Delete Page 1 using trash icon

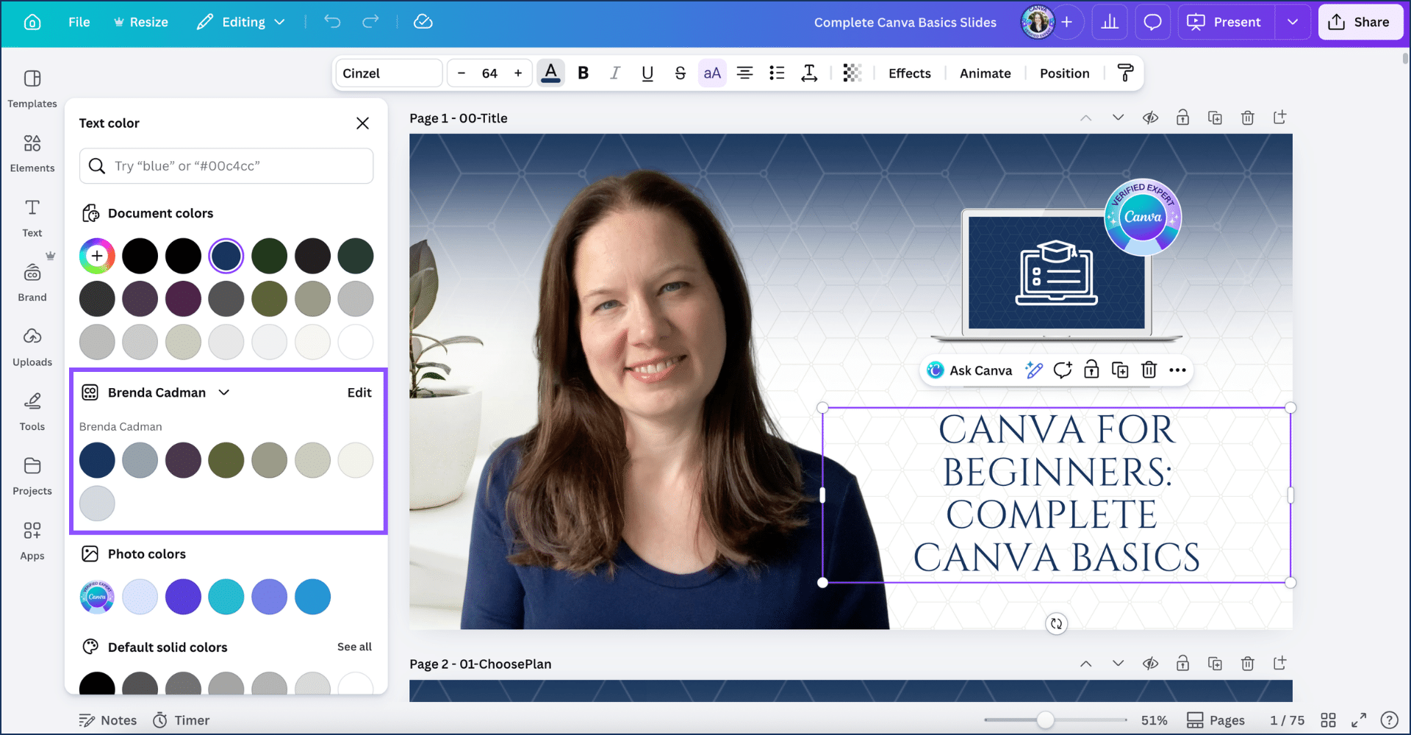tap(1247, 118)
